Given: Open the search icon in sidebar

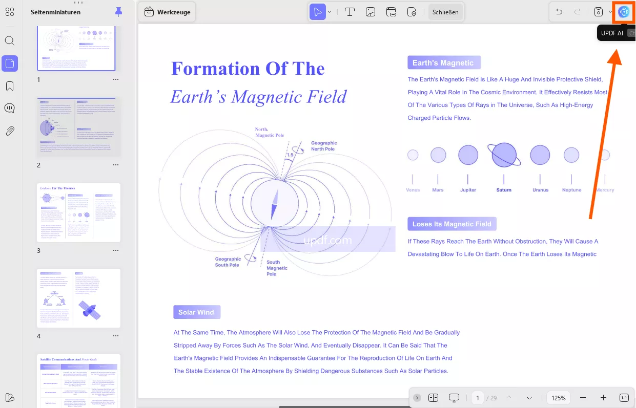Looking at the screenshot, I should click(10, 40).
